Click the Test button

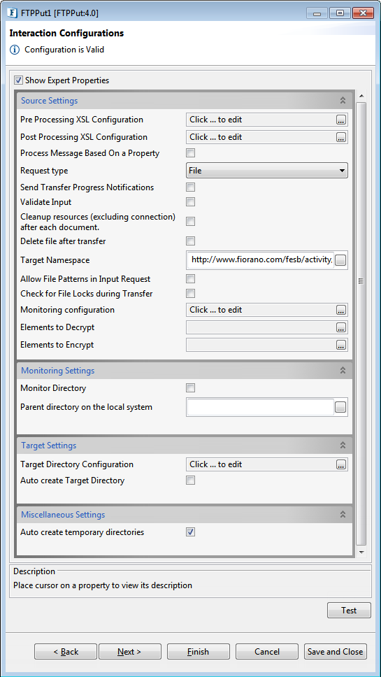[349, 610]
